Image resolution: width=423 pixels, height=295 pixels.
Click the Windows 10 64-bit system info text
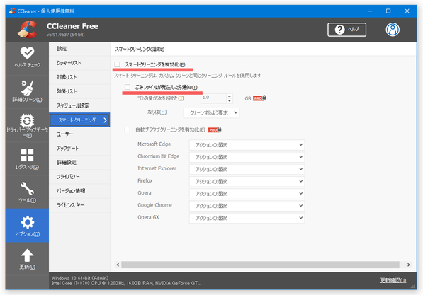pos(80,278)
